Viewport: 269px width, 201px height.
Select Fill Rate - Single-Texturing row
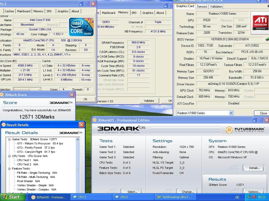(37, 173)
